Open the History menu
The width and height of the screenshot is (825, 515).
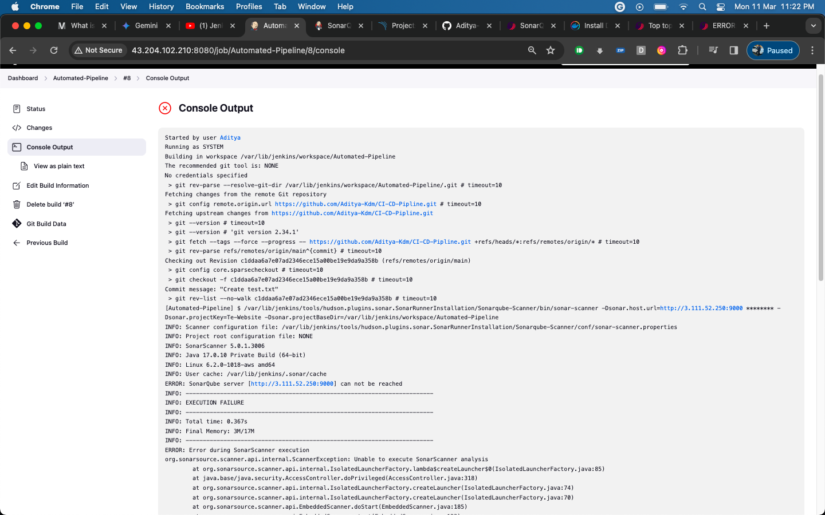pyautogui.click(x=161, y=7)
